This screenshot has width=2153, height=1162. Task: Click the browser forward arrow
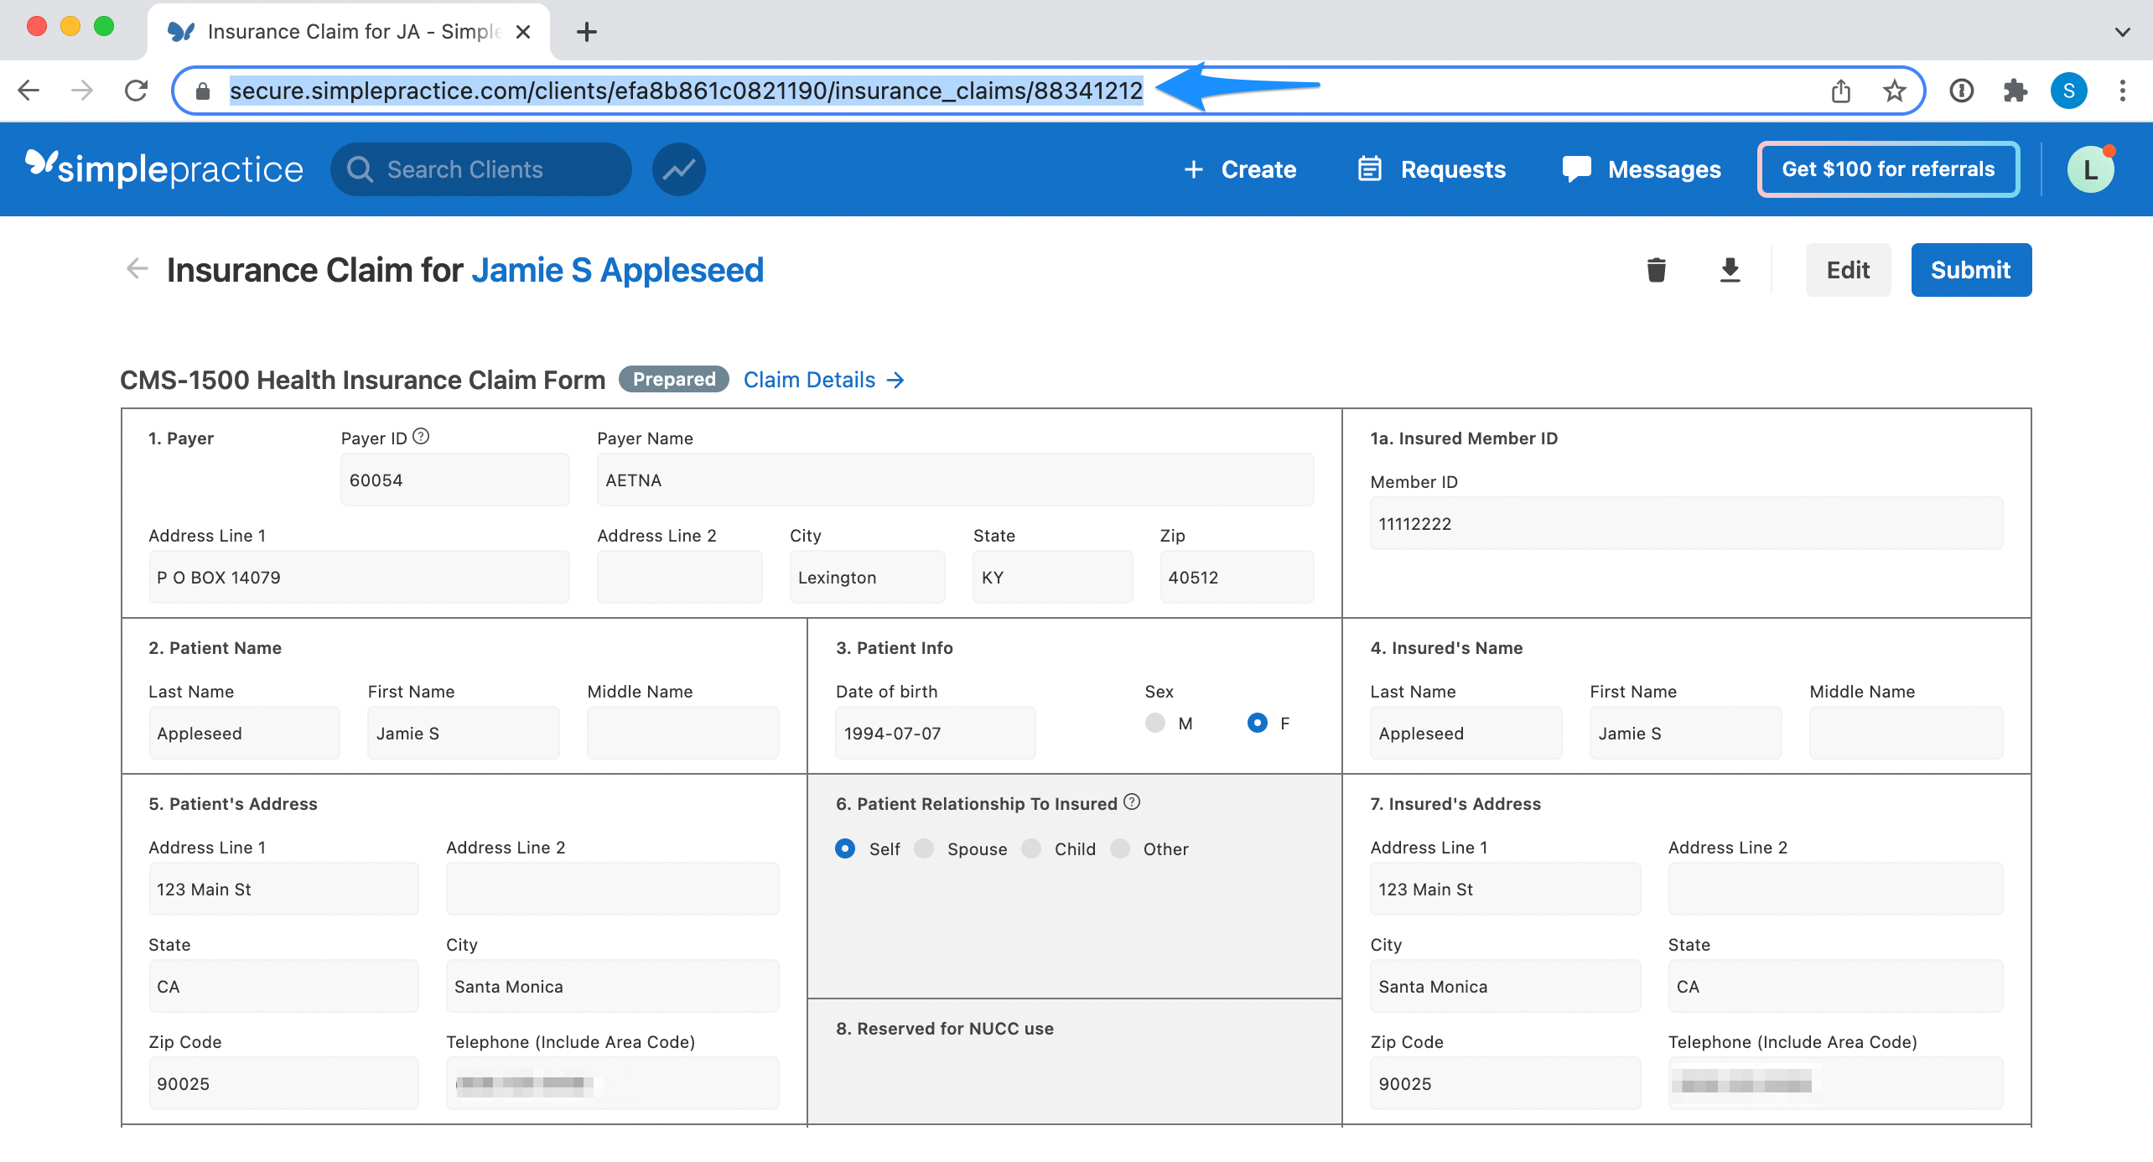point(82,90)
